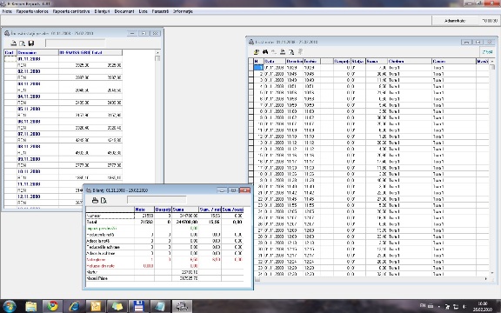Image resolution: width=501 pixels, height=313 pixels.
Task: Click the text field in daily receipts toolbar
Action: tap(75, 43)
